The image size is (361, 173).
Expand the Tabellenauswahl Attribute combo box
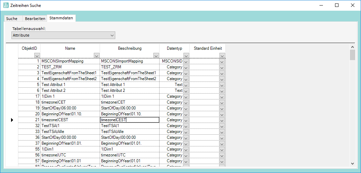[112, 35]
